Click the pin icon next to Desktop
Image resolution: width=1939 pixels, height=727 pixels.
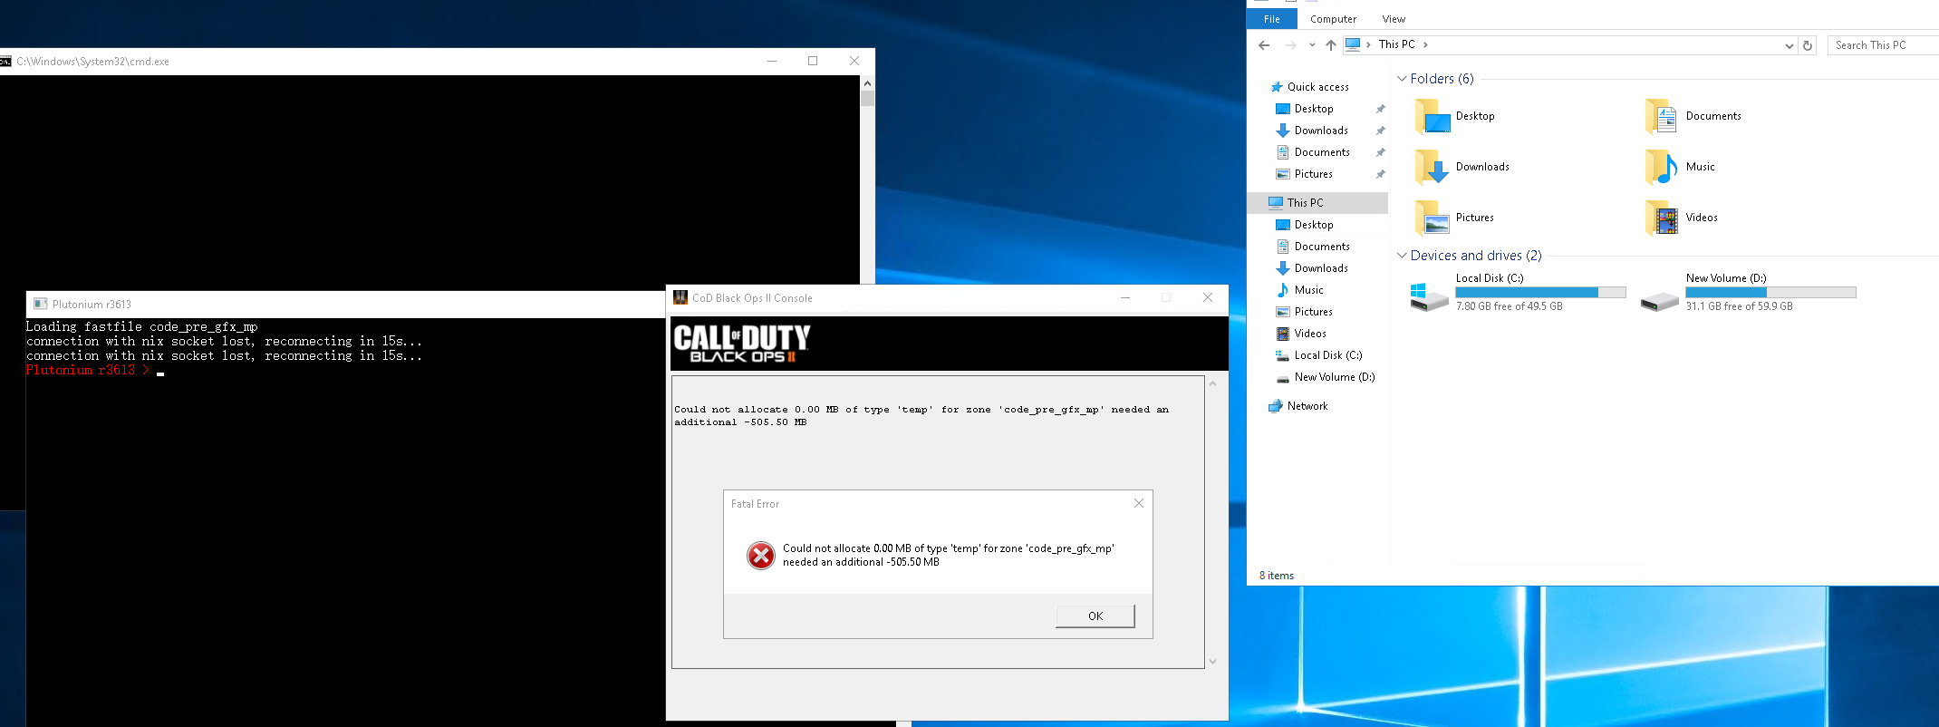pyautogui.click(x=1380, y=109)
